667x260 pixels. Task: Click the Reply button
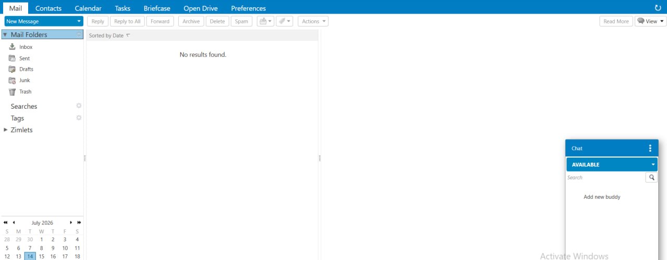point(98,21)
